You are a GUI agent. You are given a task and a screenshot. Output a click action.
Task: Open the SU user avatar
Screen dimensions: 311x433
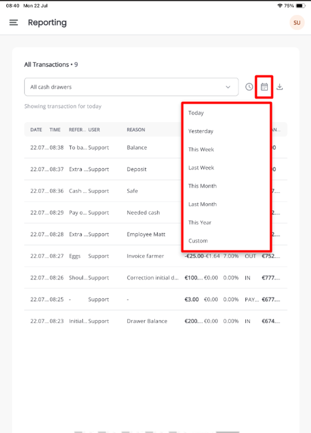coord(297,23)
